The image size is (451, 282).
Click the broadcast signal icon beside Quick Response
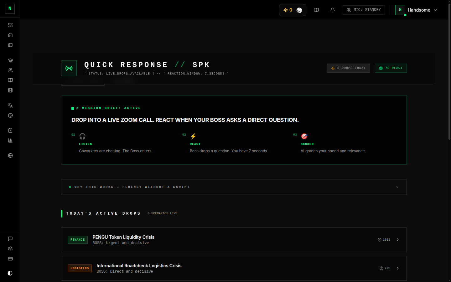coord(69,68)
